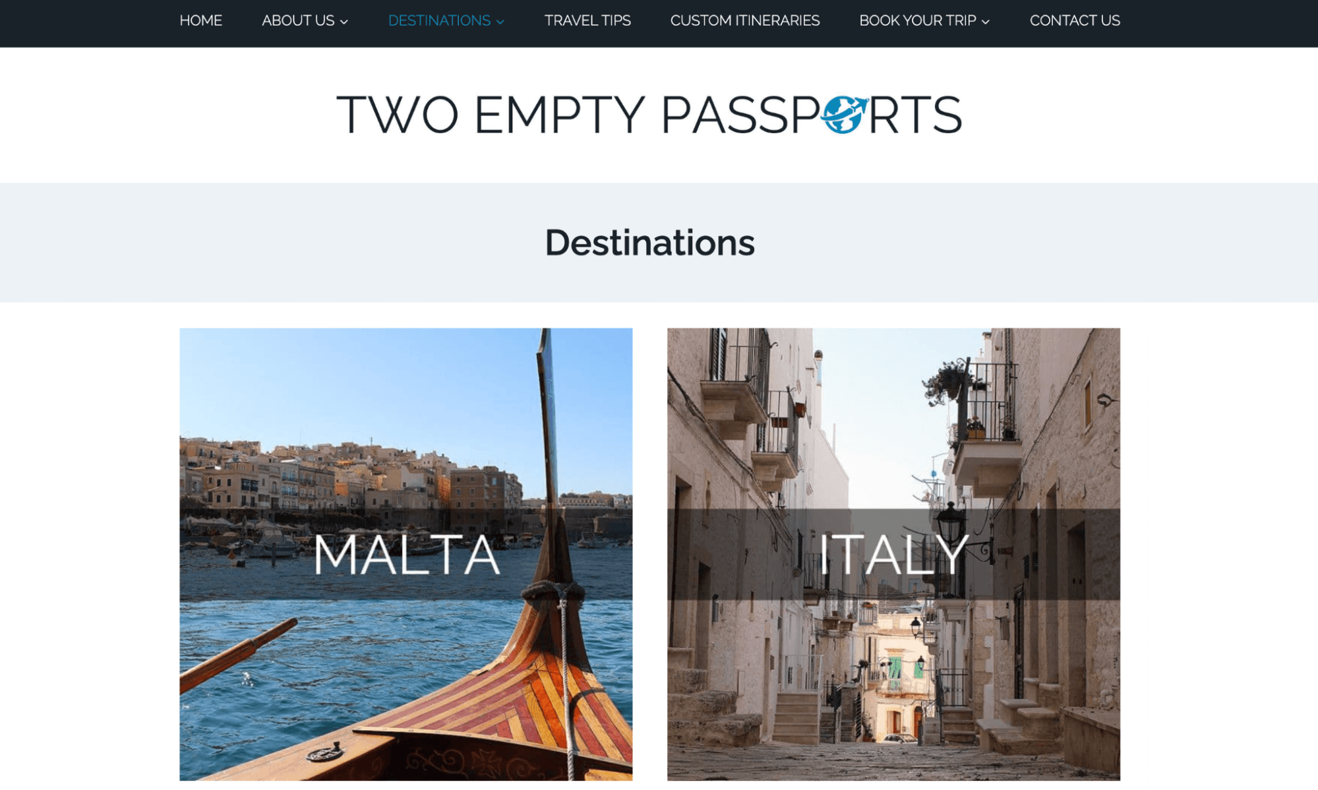Visit the Contact Us page
This screenshot has width=1318, height=790.
point(1075,20)
